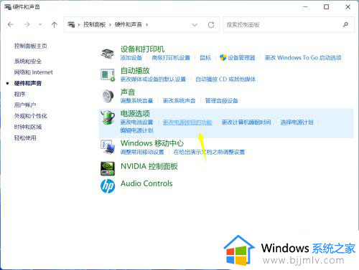
Task: Open 控制面板主页 in sidebar
Action: pyautogui.click(x=31, y=46)
